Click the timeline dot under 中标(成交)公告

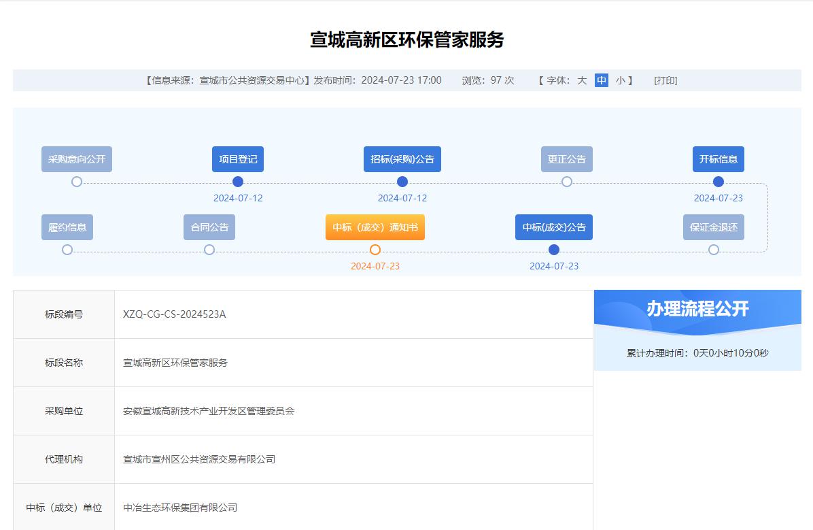(x=554, y=250)
